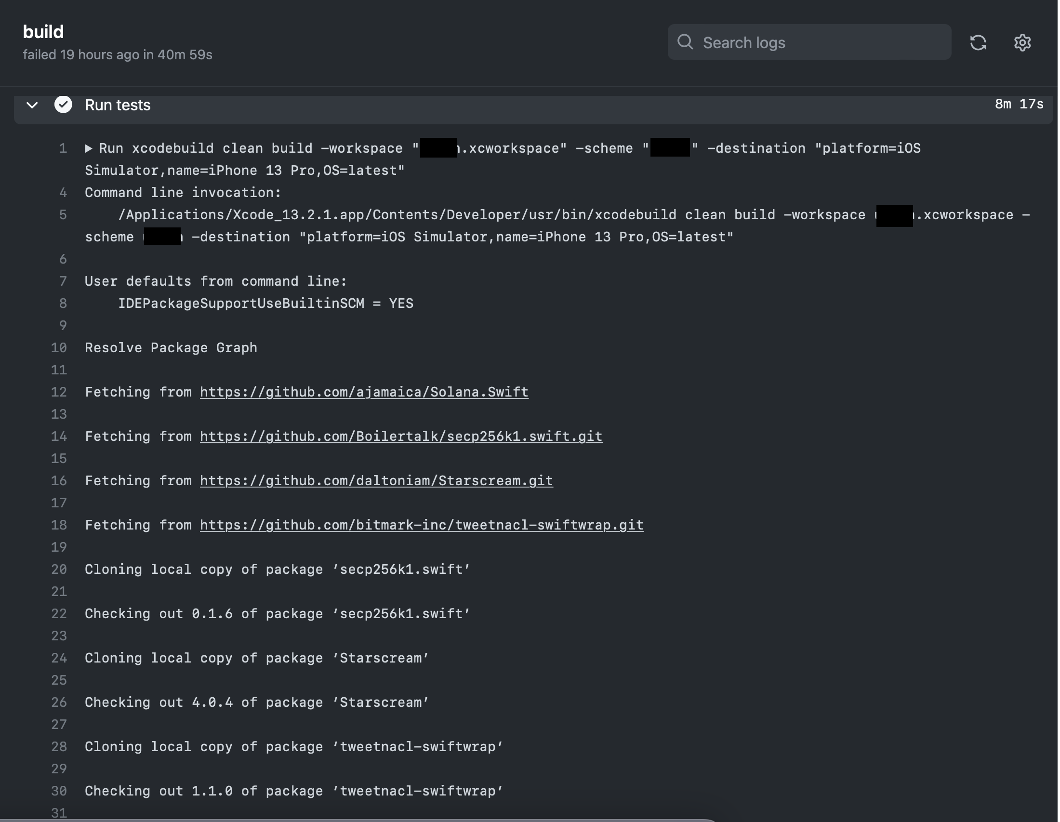Open the tweetnacl-swiftwrap.git repository link

tap(422, 526)
